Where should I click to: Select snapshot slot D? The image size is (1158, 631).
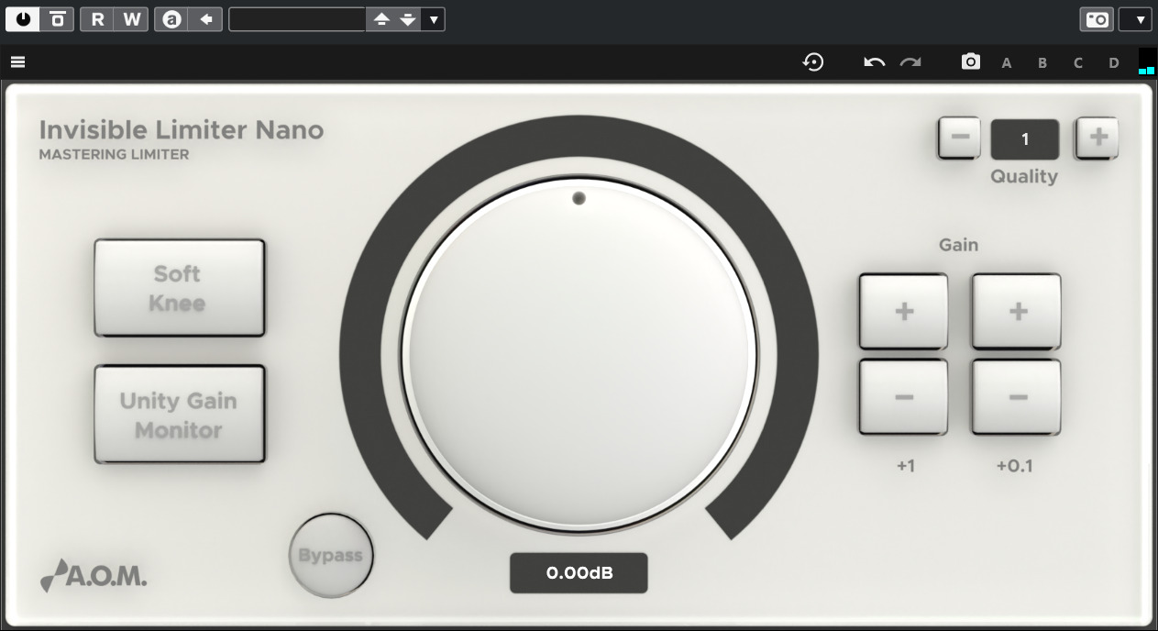point(1114,63)
